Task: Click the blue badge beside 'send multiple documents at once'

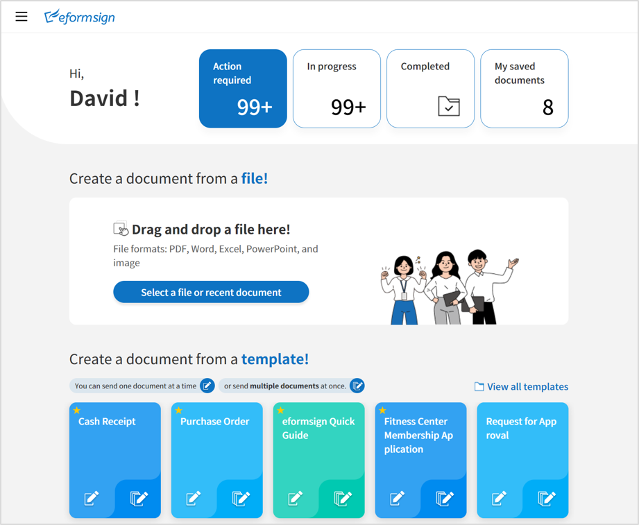Action: pyautogui.click(x=357, y=386)
